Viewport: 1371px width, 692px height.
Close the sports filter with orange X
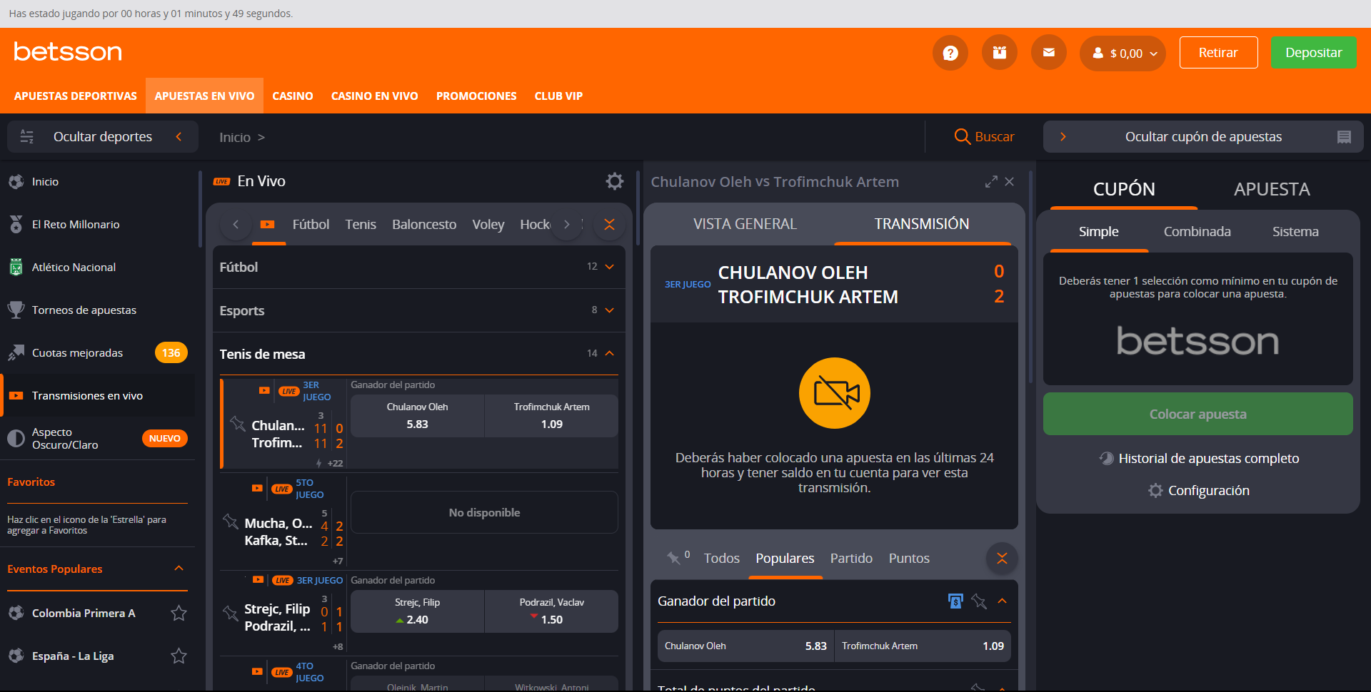pos(609,225)
